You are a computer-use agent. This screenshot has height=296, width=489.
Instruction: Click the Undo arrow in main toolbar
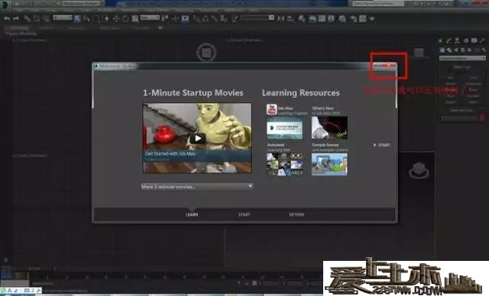[7, 18]
